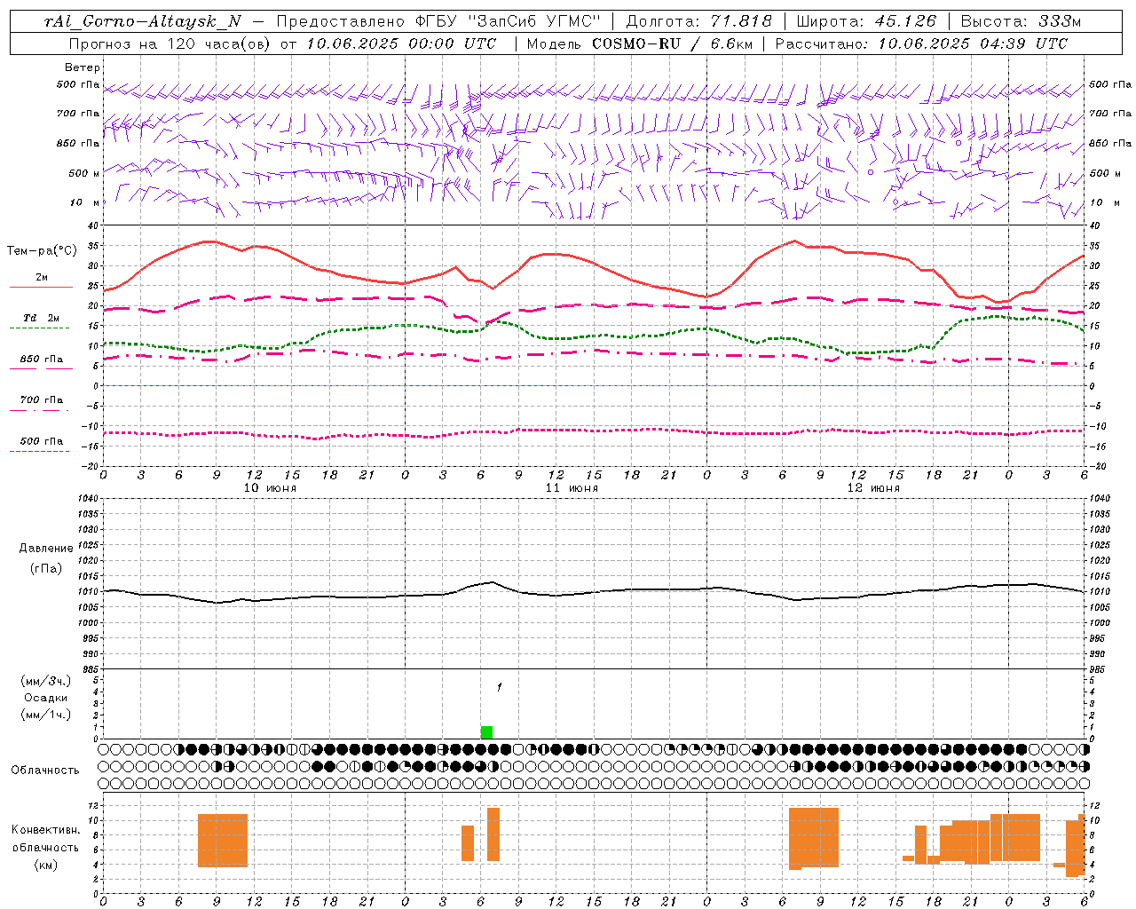
Task: Click the 10 июня date label
Action: click(x=270, y=488)
